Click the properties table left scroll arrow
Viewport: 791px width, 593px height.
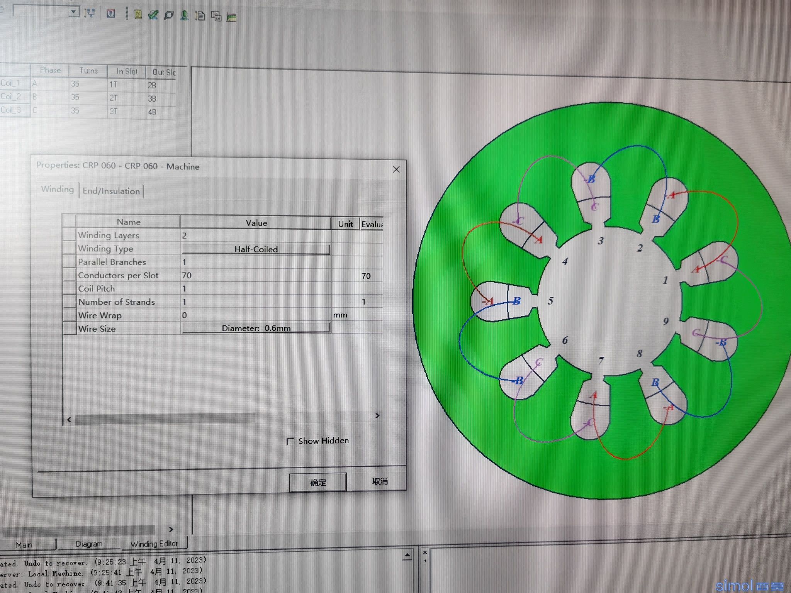69,420
